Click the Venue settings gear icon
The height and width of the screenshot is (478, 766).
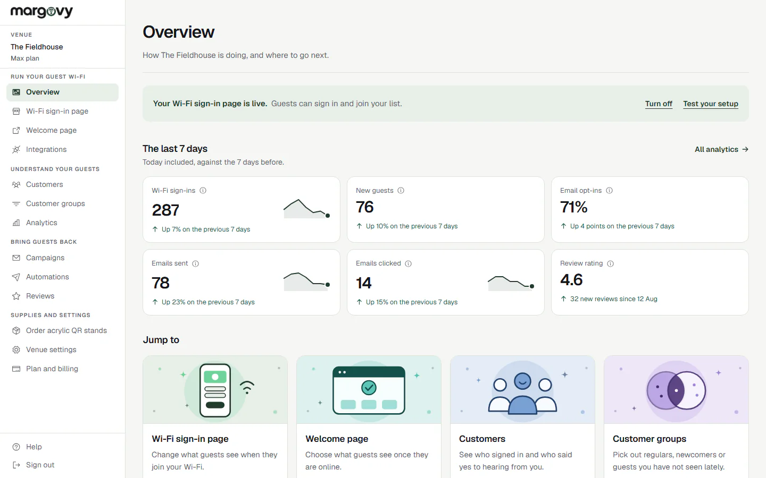tap(16, 349)
